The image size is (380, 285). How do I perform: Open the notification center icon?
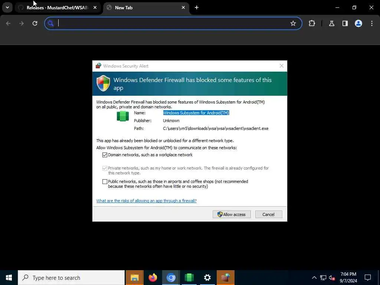[x=368, y=278]
